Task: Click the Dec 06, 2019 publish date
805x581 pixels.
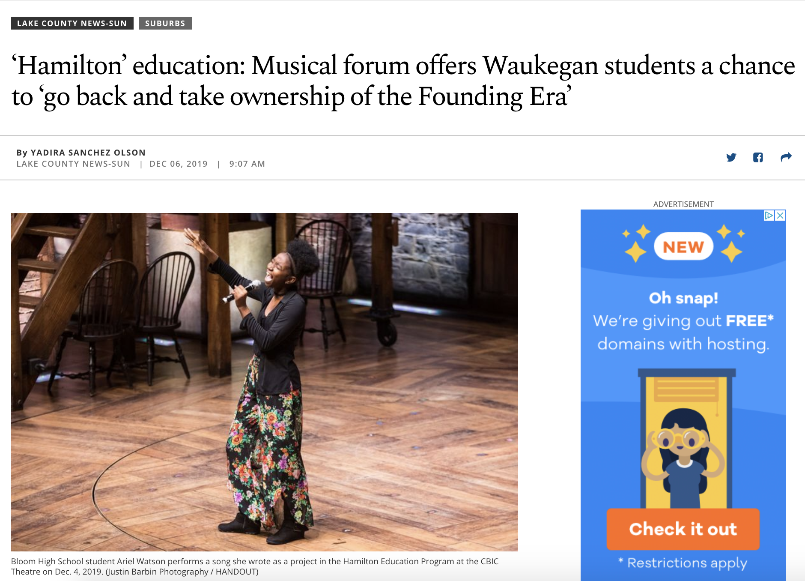Action: click(x=179, y=164)
